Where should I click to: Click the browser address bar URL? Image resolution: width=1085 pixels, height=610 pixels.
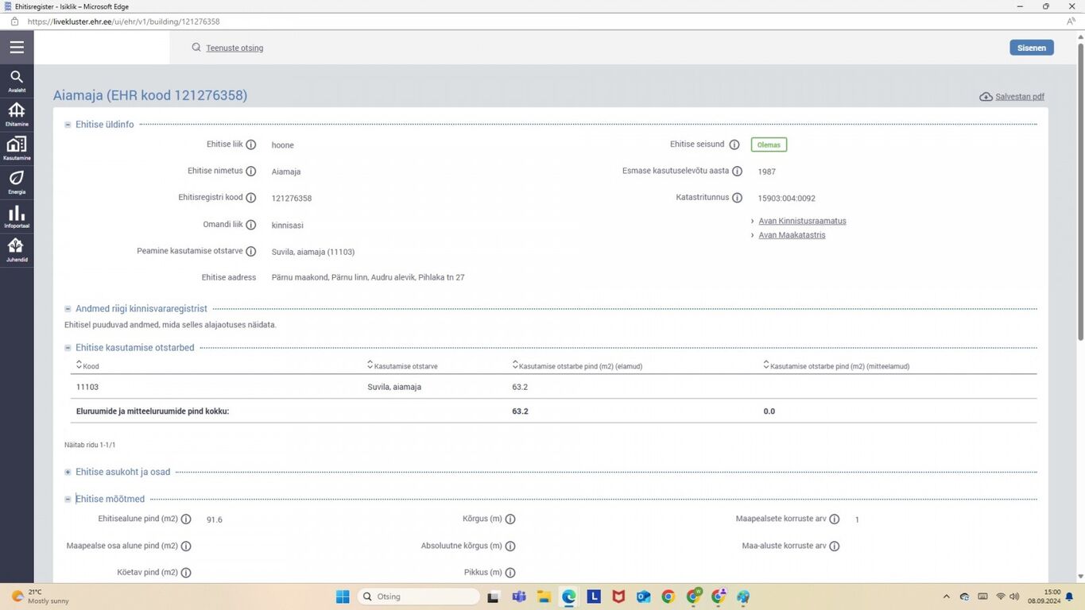[123, 21]
